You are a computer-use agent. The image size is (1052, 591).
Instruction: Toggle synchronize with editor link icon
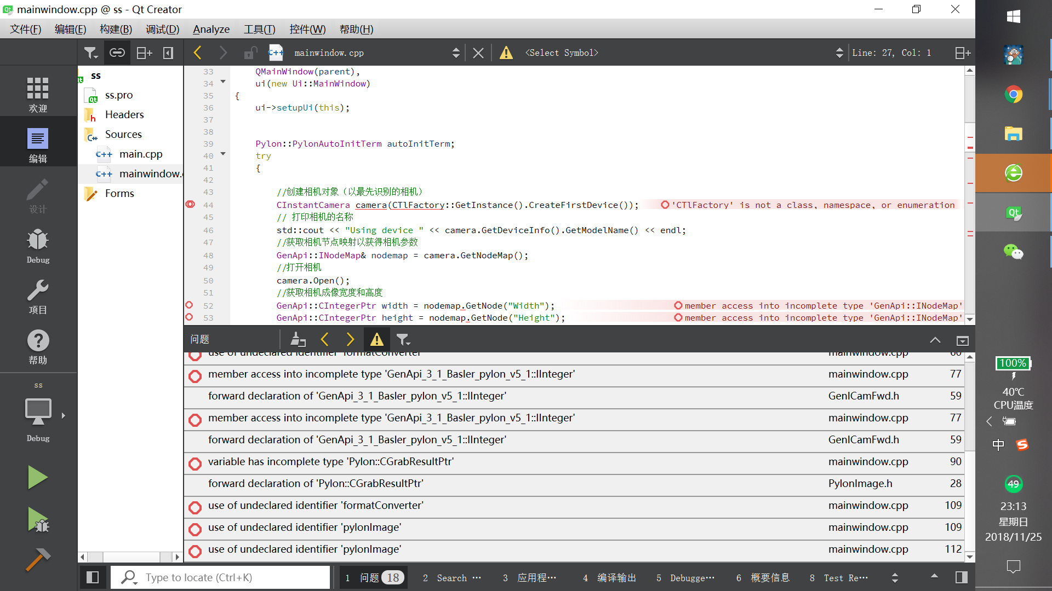117,53
